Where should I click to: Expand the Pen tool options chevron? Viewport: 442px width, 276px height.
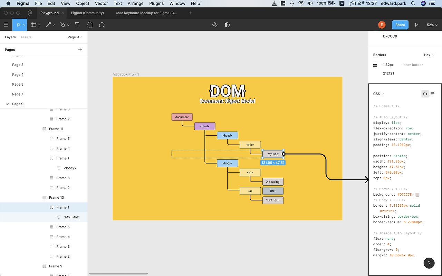[68, 25]
